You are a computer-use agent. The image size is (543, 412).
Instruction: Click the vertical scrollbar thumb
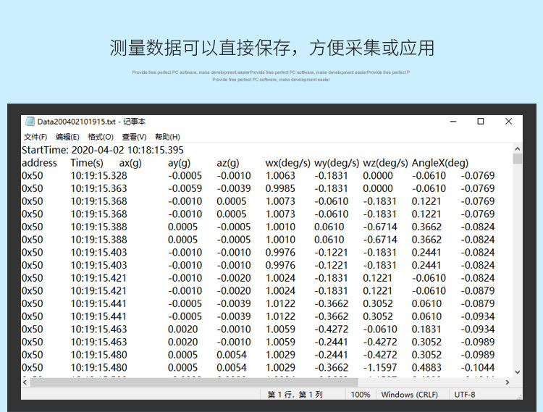click(518, 159)
